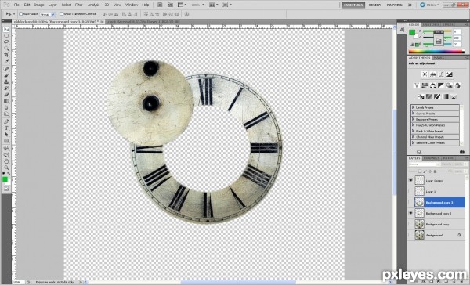470x285 pixels.
Task: Expand Levels Presets list
Action: [x=413, y=107]
